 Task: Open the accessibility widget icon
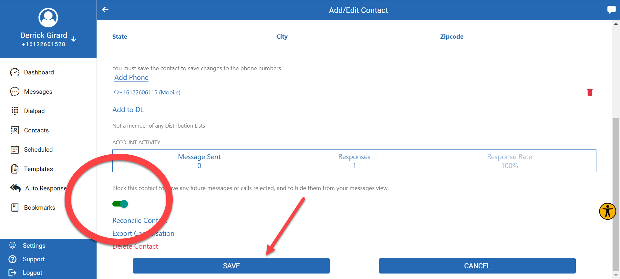pos(607,211)
